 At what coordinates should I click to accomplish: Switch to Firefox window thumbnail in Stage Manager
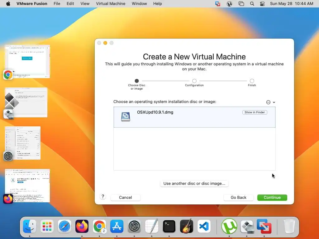click(27, 185)
